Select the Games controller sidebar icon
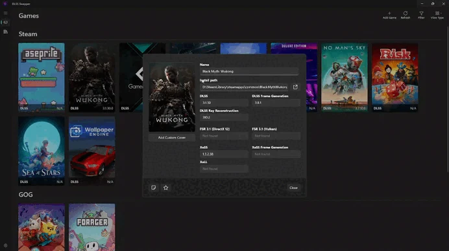Screen dimensions: 449x251 point(5,22)
